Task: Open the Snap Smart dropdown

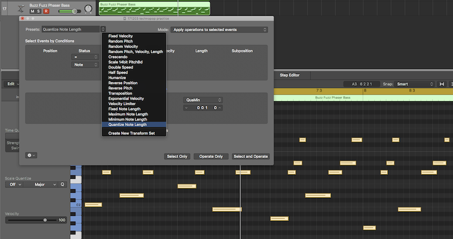Action: pos(414,84)
